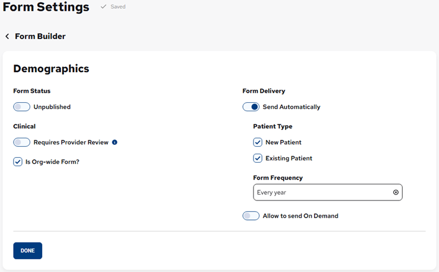The width and height of the screenshot is (439, 272).
Task: Uncheck the Is Org-wide Form checkbox
Action: [18, 161]
